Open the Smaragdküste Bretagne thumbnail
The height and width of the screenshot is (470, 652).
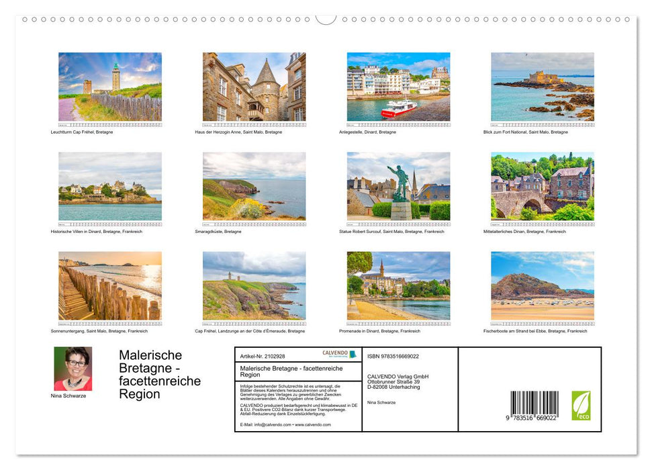coord(254,186)
